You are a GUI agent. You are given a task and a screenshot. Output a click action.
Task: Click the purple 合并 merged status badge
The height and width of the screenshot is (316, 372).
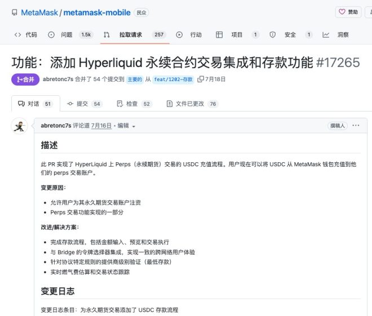click(25, 79)
